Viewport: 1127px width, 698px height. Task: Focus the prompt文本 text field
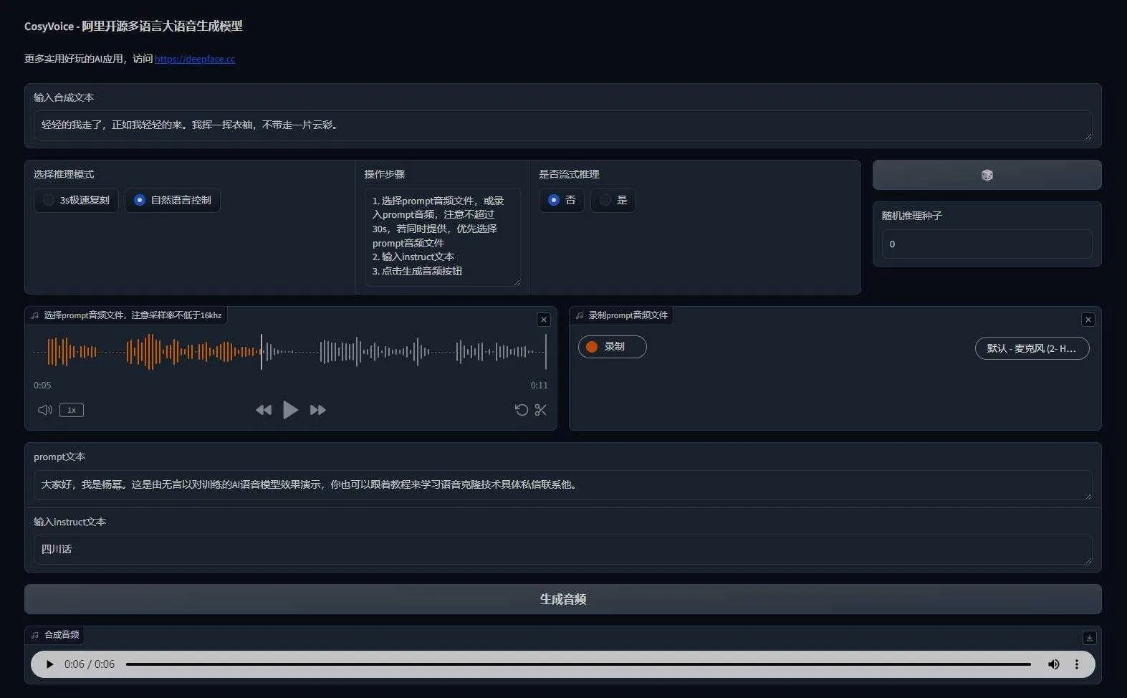pyautogui.click(x=563, y=485)
